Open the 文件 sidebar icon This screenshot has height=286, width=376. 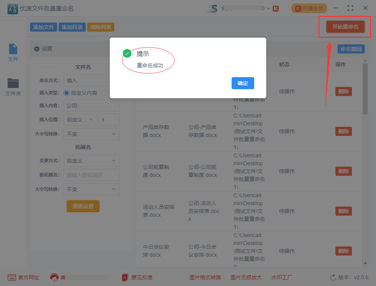tap(13, 53)
